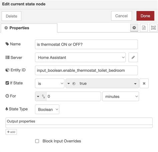Click the Delete button
The image size is (158, 152).
tap(11, 16)
